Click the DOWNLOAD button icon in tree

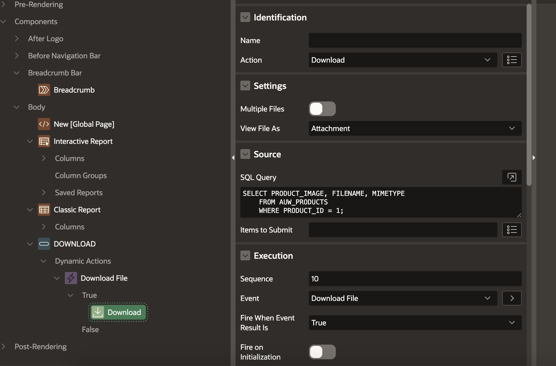pos(44,244)
